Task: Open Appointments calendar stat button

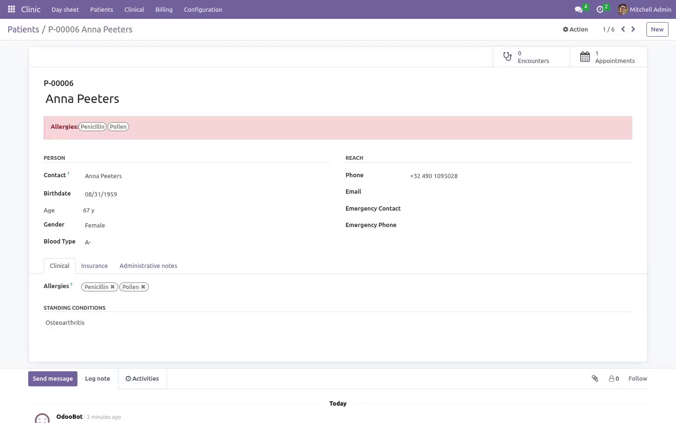Action: (608, 57)
